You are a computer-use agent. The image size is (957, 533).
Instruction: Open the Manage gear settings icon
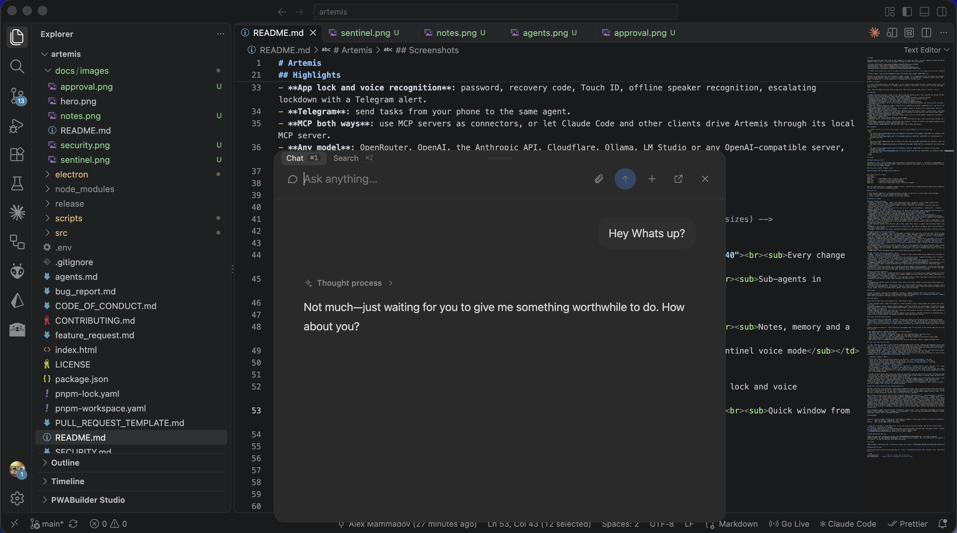pos(17,498)
